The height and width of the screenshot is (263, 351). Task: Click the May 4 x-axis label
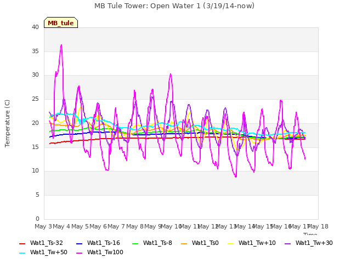[61, 226]
